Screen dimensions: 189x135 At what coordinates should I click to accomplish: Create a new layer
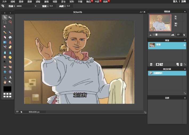tap(178, 65)
